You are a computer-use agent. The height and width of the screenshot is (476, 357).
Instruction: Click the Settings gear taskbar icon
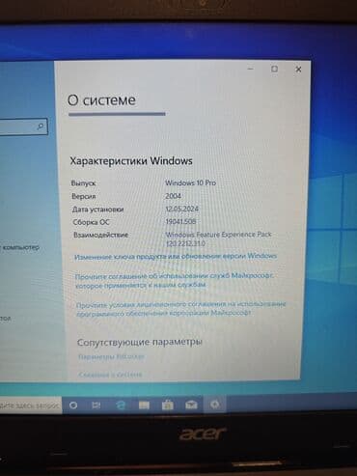(215, 405)
